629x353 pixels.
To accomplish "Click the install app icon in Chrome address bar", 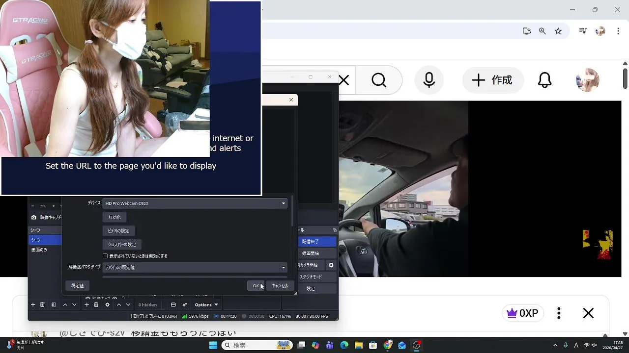I will 527,31.
